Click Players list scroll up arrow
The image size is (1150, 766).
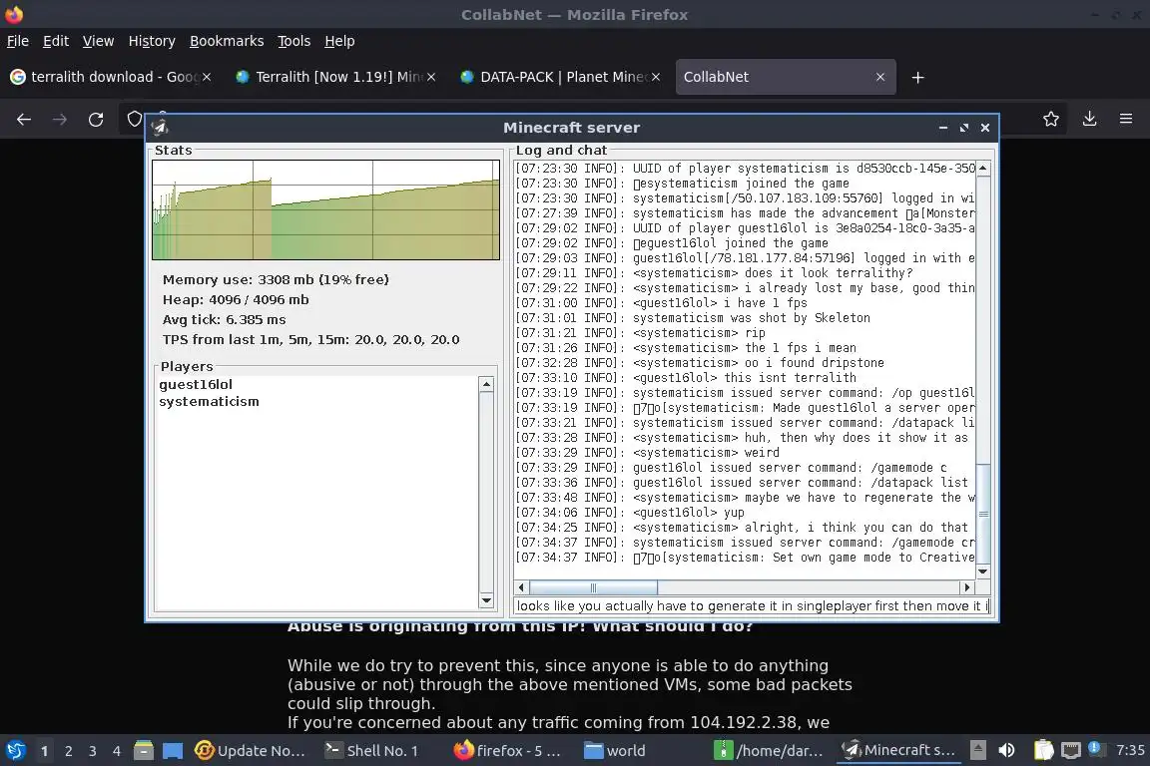(485, 384)
